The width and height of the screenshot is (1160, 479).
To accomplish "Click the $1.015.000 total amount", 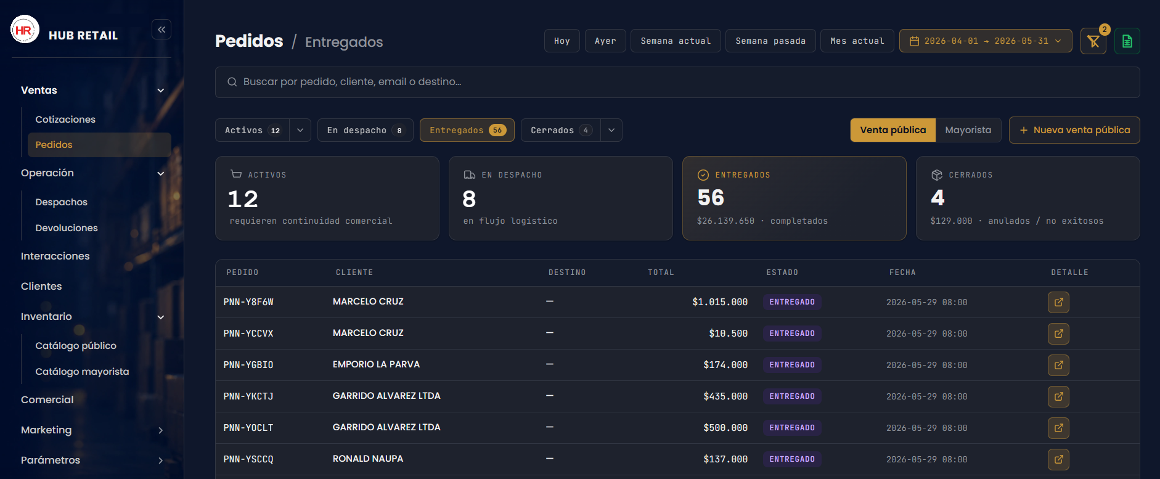I will click(720, 302).
